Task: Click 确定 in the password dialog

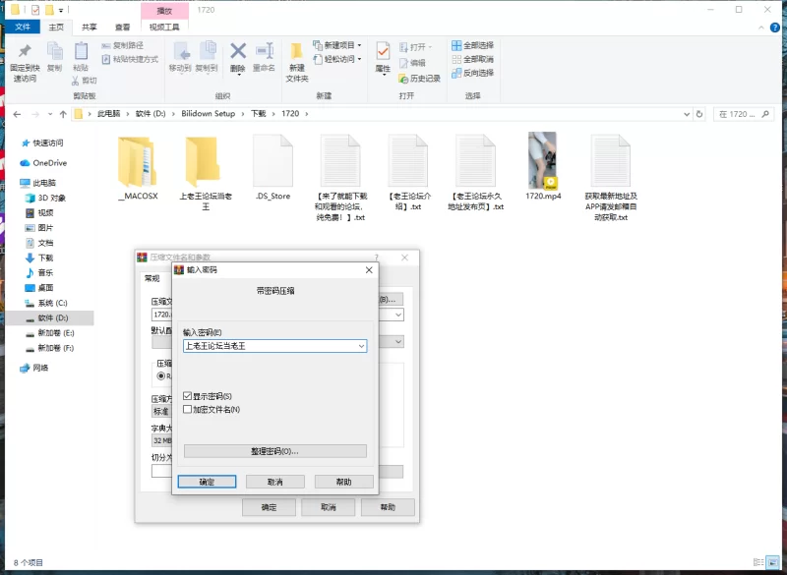Action: 207,483
